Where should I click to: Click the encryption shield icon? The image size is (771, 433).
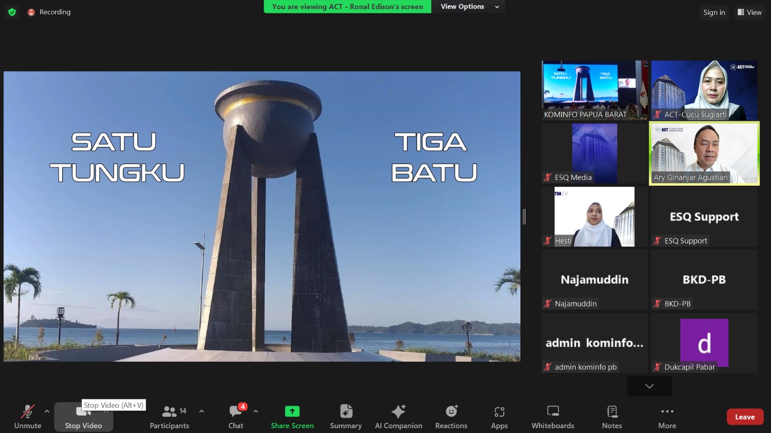12,12
